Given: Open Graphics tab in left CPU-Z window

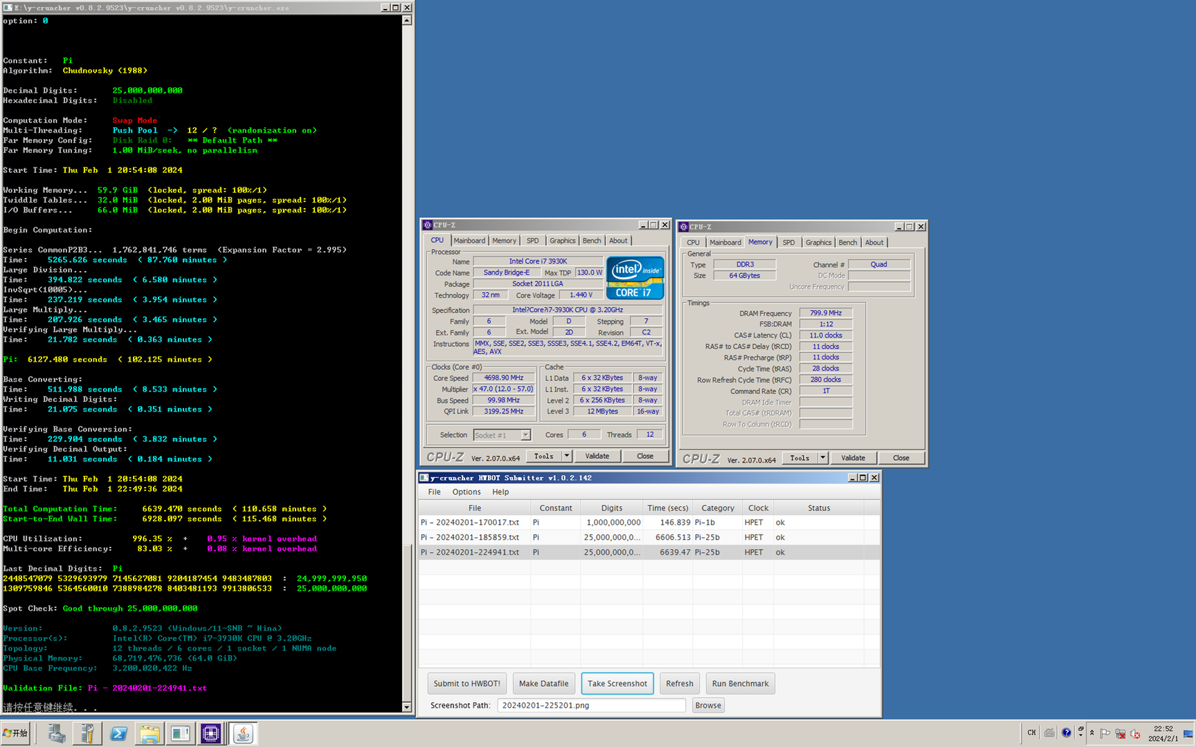Looking at the screenshot, I should click(x=562, y=241).
